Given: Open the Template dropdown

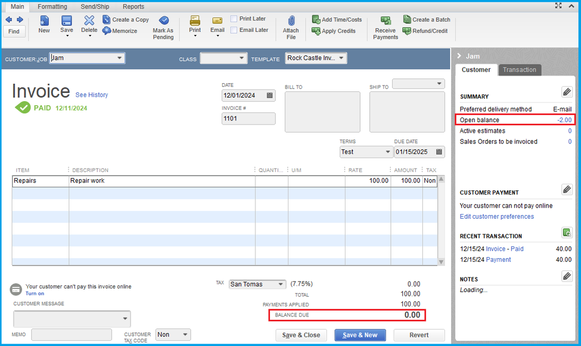Looking at the screenshot, I should (x=341, y=58).
